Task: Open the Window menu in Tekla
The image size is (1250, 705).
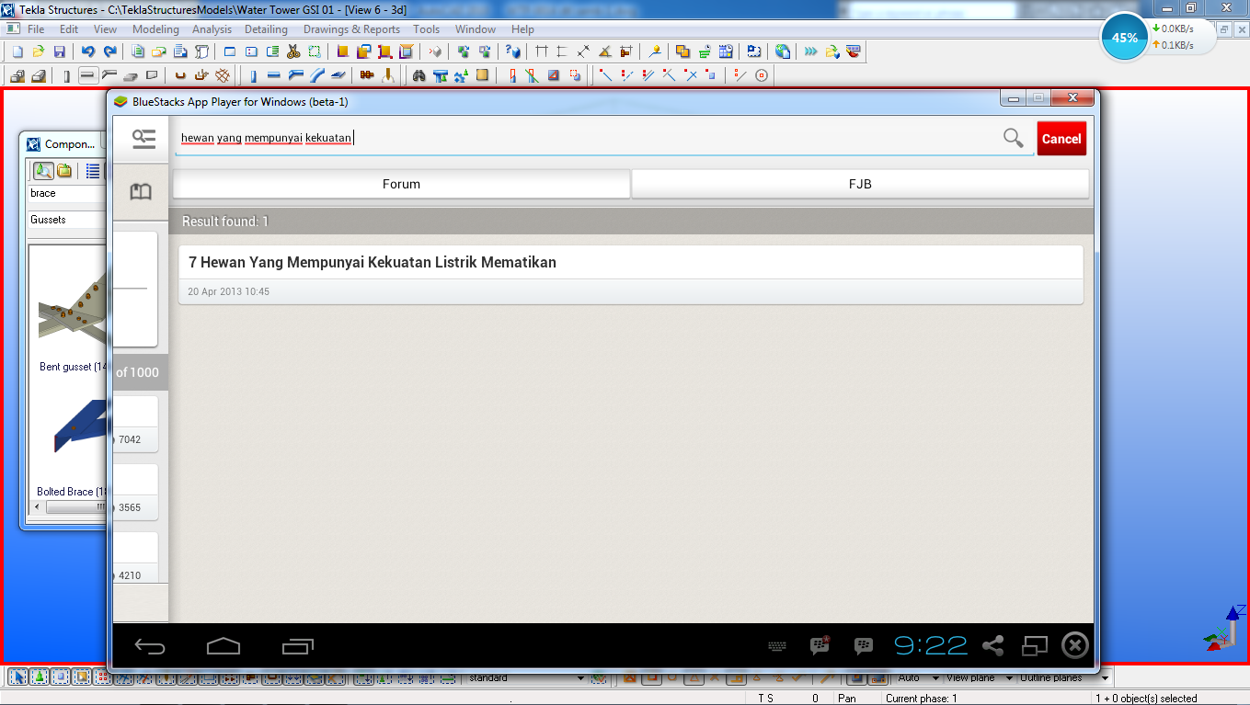Action: point(476,29)
